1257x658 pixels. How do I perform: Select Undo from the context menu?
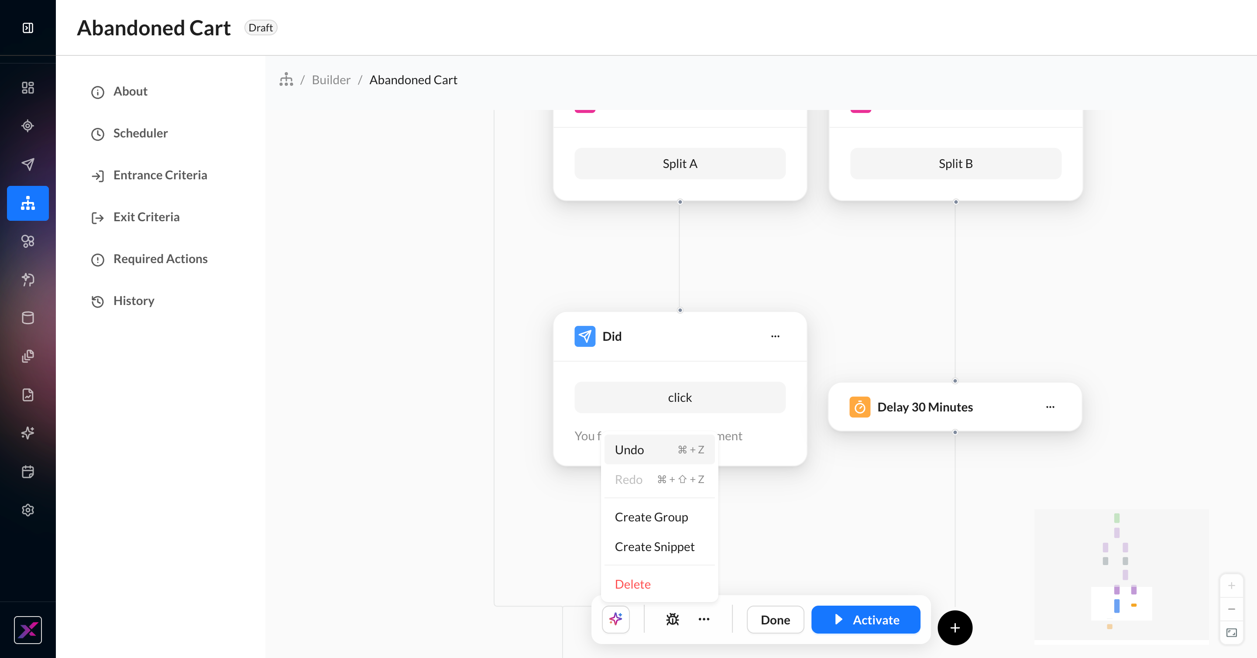click(659, 450)
